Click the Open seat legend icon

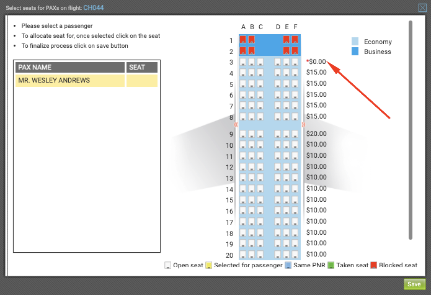tap(167, 265)
